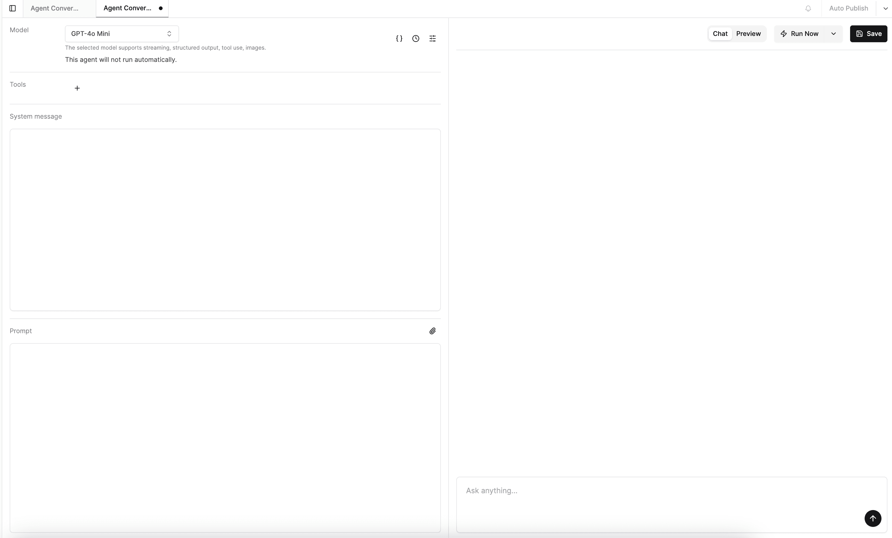Expand the Run Now options chevron
This screenshot has height=538, width=892.
[833, 34]
